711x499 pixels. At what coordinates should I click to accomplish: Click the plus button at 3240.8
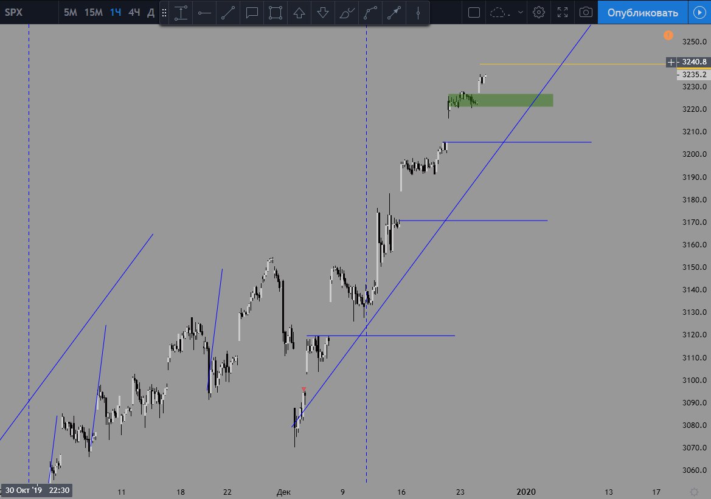pyautogui.click(x=671, y=62)
